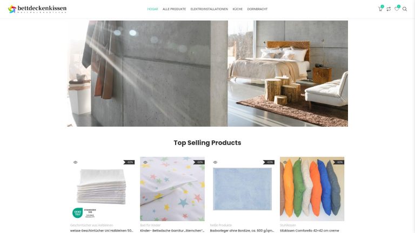Click the light blue bath mat thumbnail
415x233 pixels.
tap(242, 189)
